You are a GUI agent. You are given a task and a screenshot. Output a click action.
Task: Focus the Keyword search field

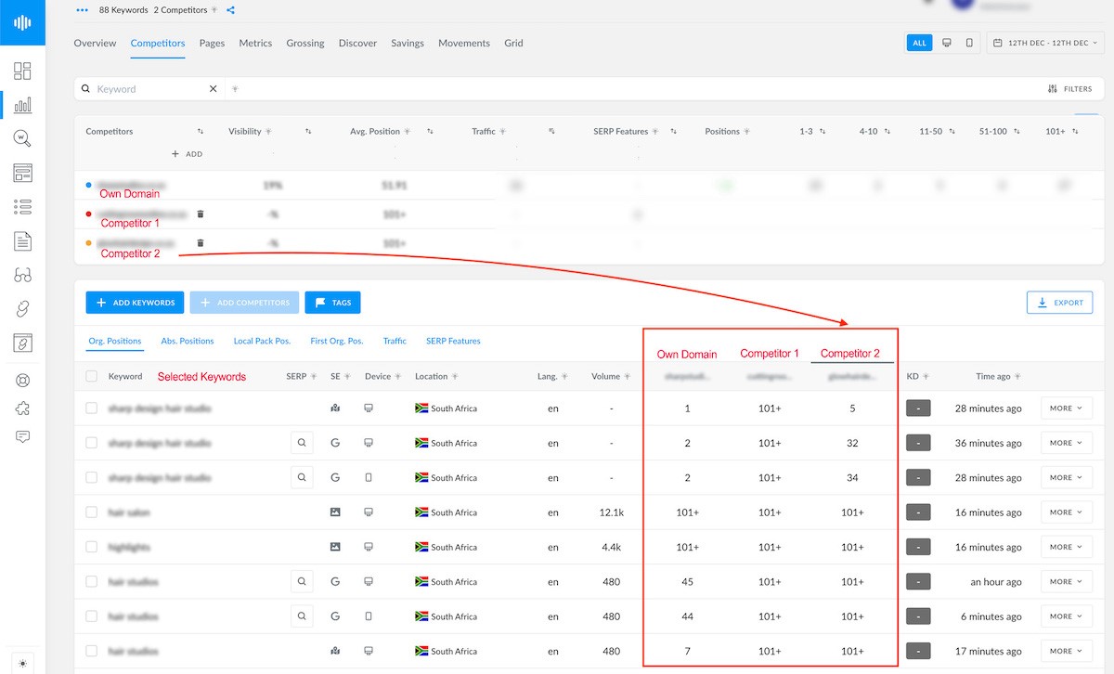pyautogui.click(x=149, y=89)
